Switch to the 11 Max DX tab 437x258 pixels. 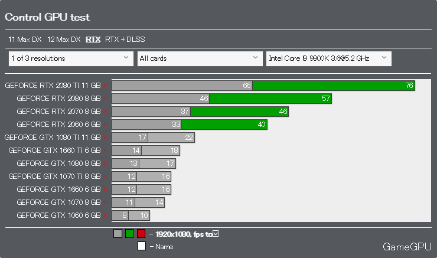25,40
